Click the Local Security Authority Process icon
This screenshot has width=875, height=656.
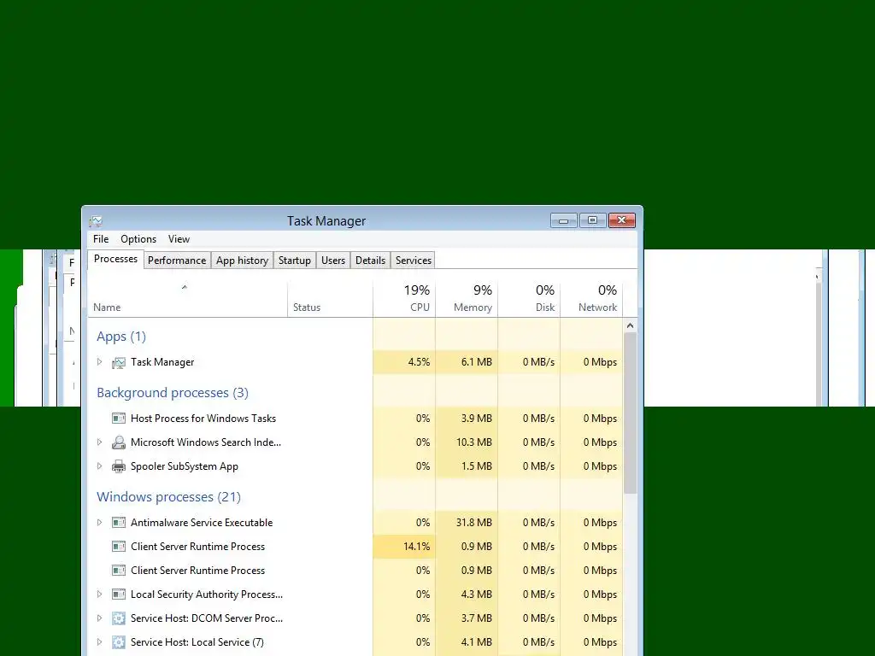(x=118, y=594)
